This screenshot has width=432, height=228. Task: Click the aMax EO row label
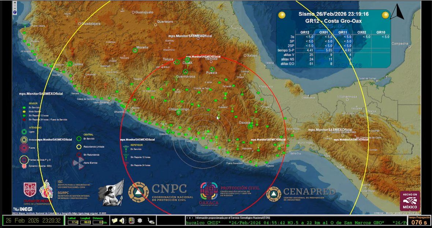point(287,64)
